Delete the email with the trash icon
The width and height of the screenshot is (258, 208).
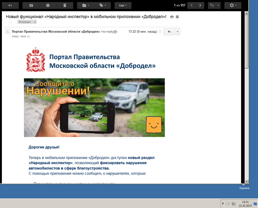[x=65, y=6]
